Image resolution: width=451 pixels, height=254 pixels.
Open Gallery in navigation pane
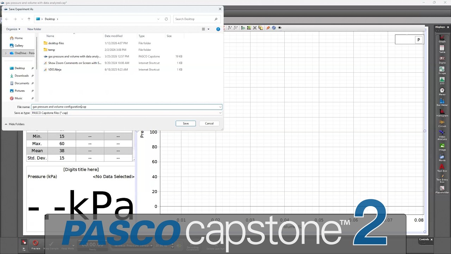click(17, 46)
